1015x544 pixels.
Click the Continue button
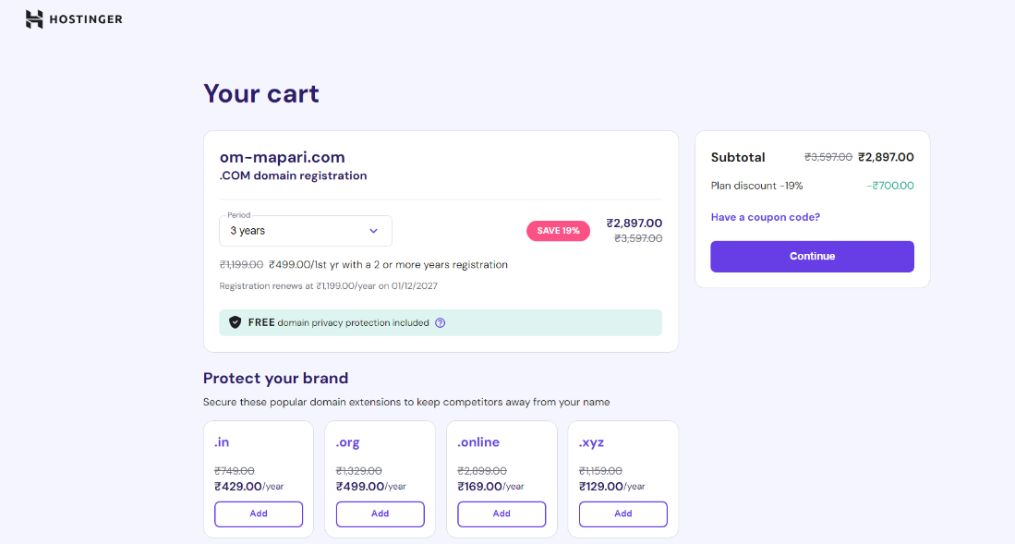click(812, 256)
